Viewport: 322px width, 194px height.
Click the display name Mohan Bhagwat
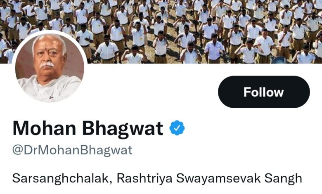(x=88, y=129)
